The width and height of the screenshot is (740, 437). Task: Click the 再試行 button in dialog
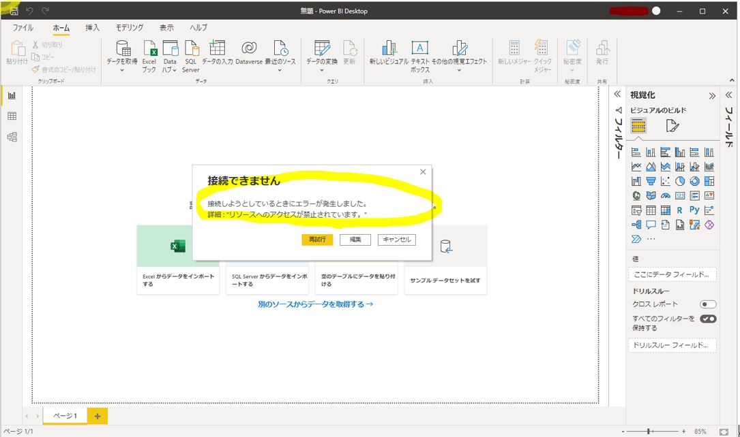point(317,240)
